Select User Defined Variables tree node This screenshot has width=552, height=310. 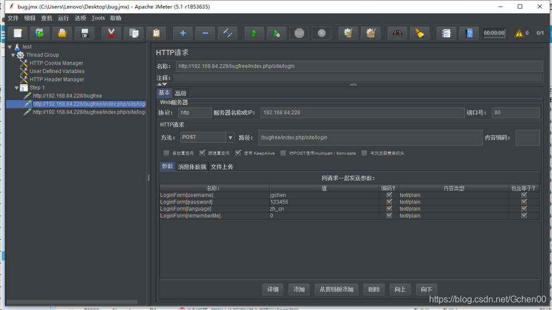click(57, 71)
